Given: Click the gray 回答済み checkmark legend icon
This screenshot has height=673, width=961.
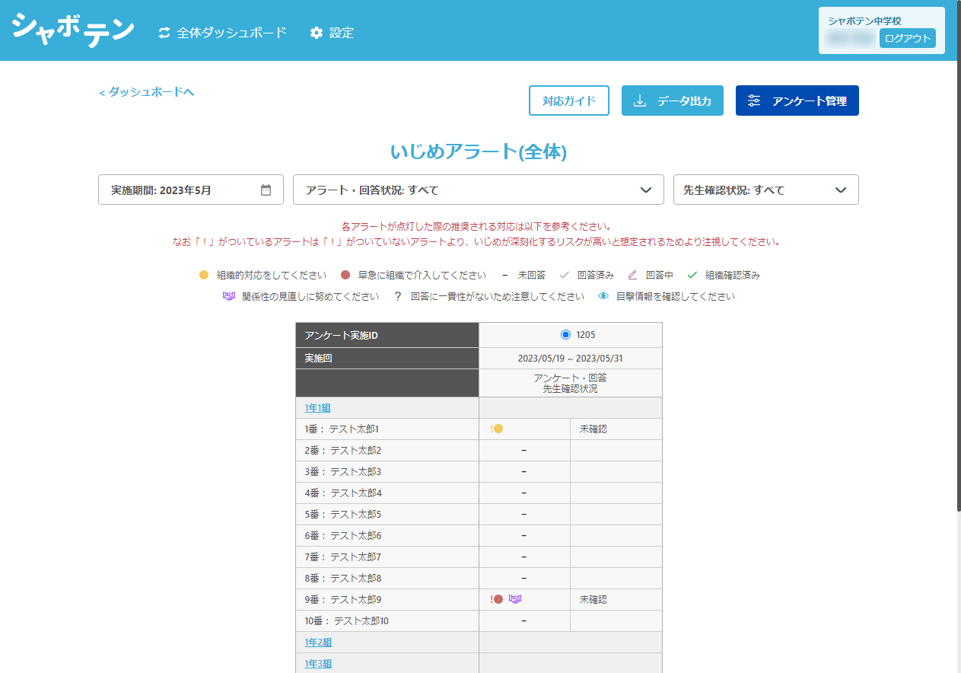Looking at the screenshot, I should coord(565,275).
